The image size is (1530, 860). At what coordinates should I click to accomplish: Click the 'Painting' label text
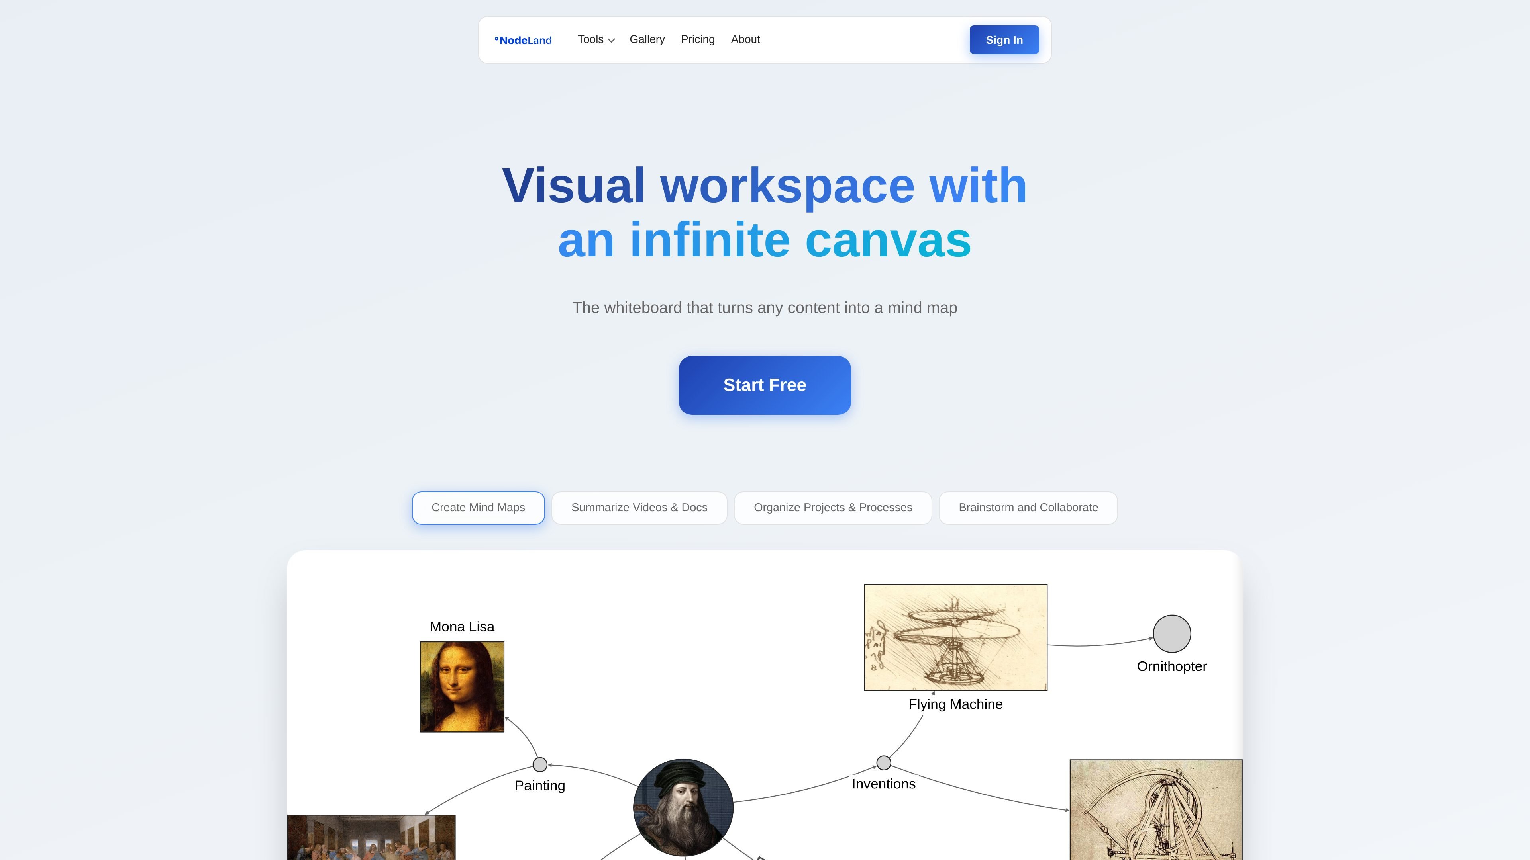point(539,786)
